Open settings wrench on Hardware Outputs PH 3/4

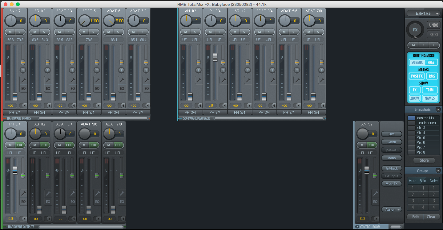coord(23,193)
